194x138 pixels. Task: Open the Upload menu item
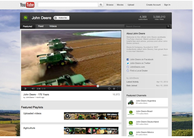tap(131, 5)
